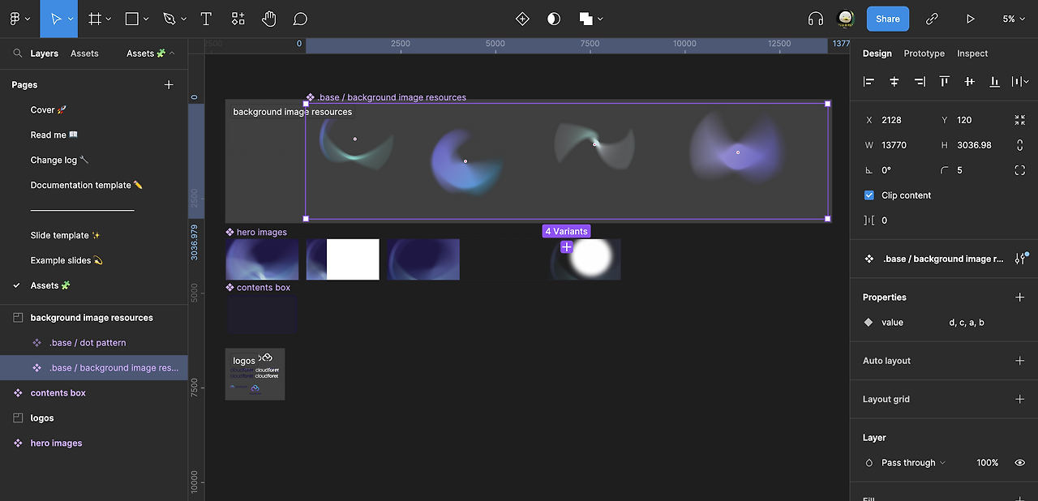Open frame tools dropdown arrow

(109, 19)
